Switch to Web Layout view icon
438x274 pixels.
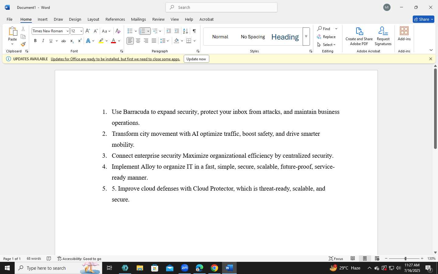(377, 258)
